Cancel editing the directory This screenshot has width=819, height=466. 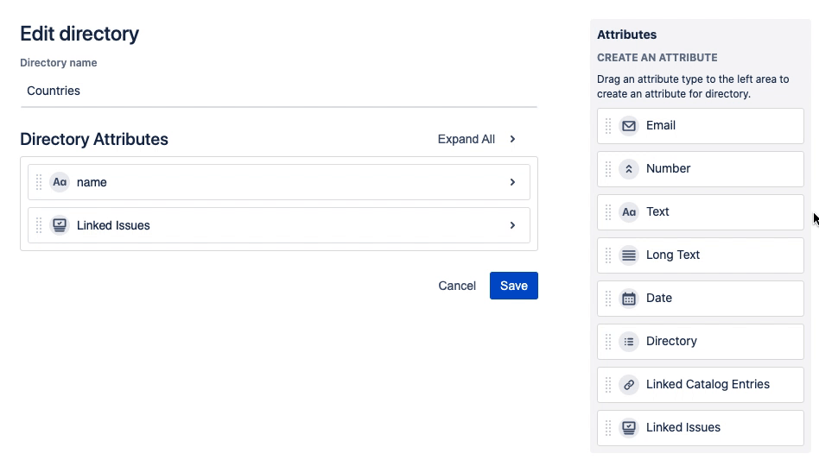457,287
